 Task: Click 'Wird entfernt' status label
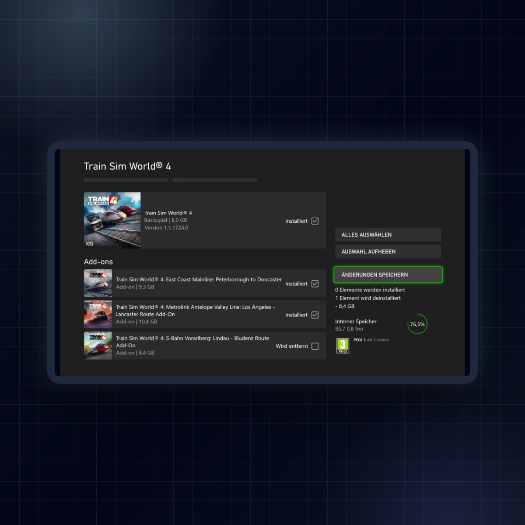[x=292, y=346]
